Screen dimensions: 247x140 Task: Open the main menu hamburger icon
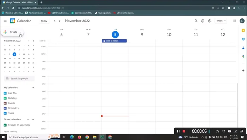[x=5, y=21]
